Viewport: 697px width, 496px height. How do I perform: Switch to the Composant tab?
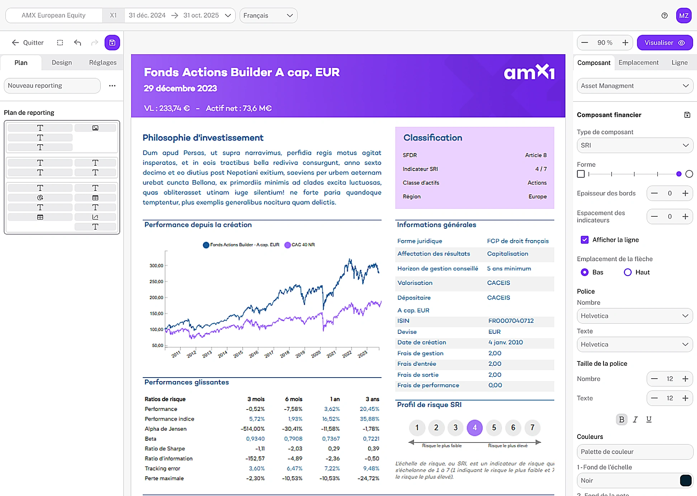click(x=594, y=63)
